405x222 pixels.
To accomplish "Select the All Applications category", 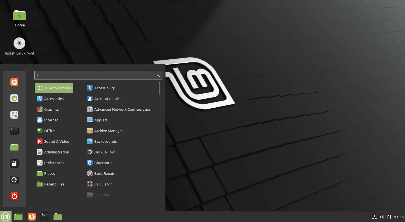I will [x=53, y=88].
